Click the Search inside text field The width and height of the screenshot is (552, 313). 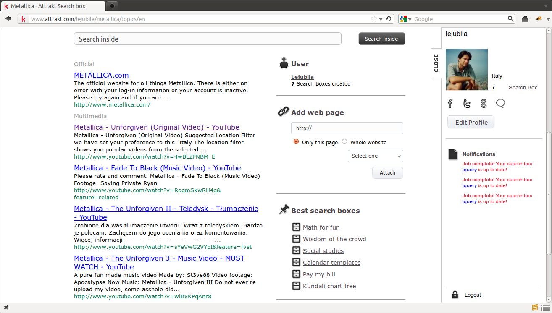click(x=208, y=39)
